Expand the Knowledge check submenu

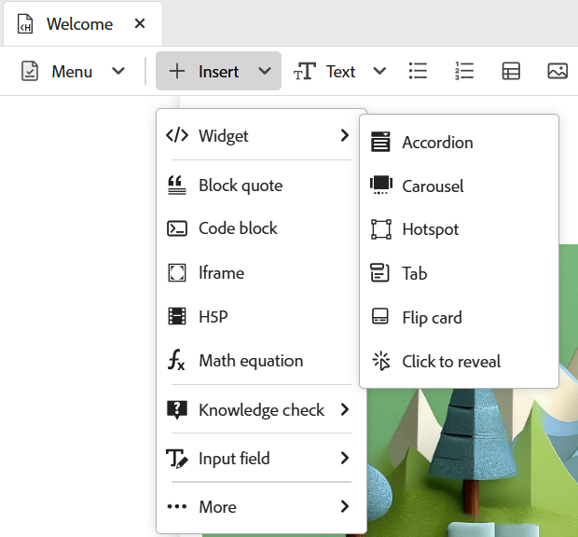pos(260,410)
